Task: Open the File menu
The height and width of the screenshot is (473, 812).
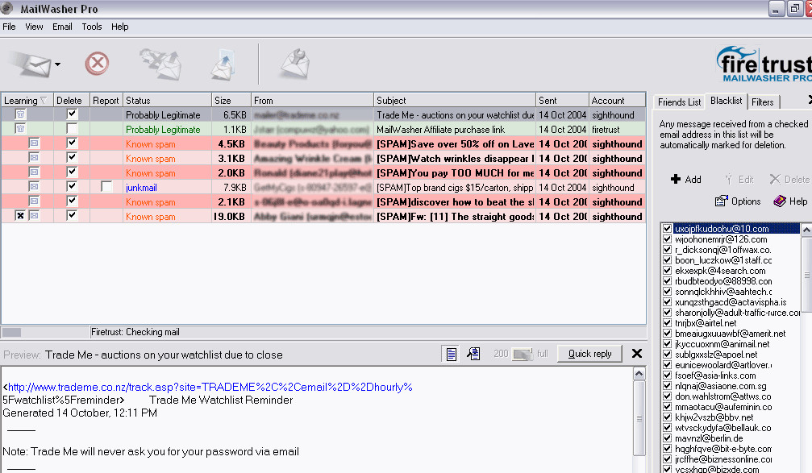Action: (x=10, y=27)
